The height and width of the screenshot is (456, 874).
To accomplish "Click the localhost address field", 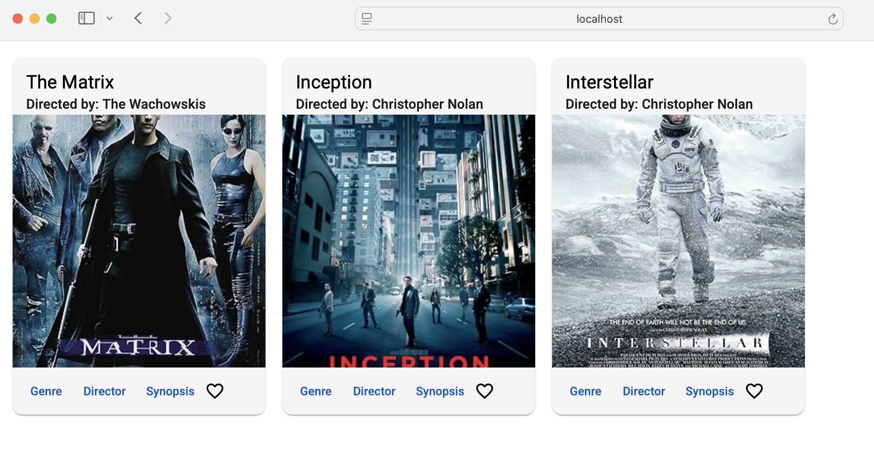I will 598,19.
